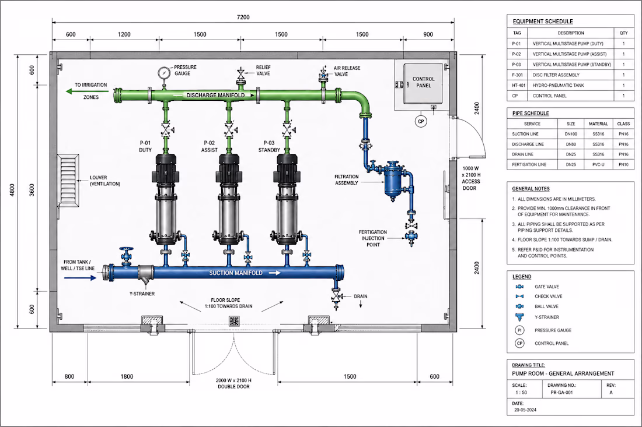Click the CP control panel legend circle

[x=519, y=343]
